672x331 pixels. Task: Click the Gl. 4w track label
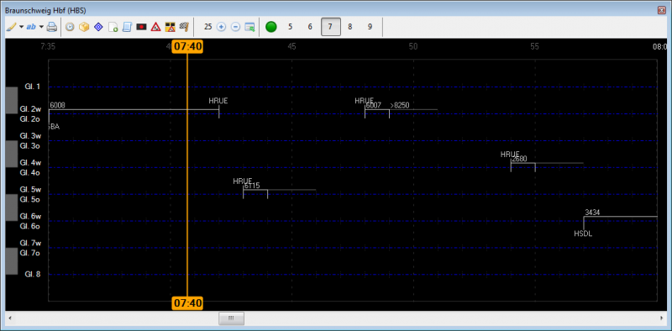click(x=30, y=163)
